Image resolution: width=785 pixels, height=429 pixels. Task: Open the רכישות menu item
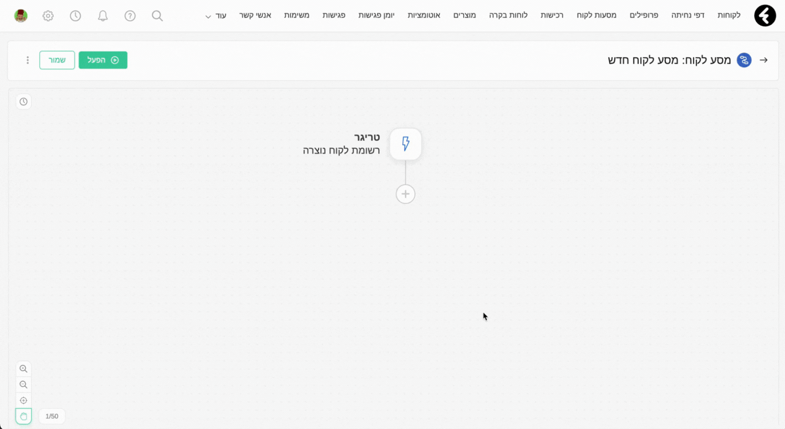[x=552, y=15]
